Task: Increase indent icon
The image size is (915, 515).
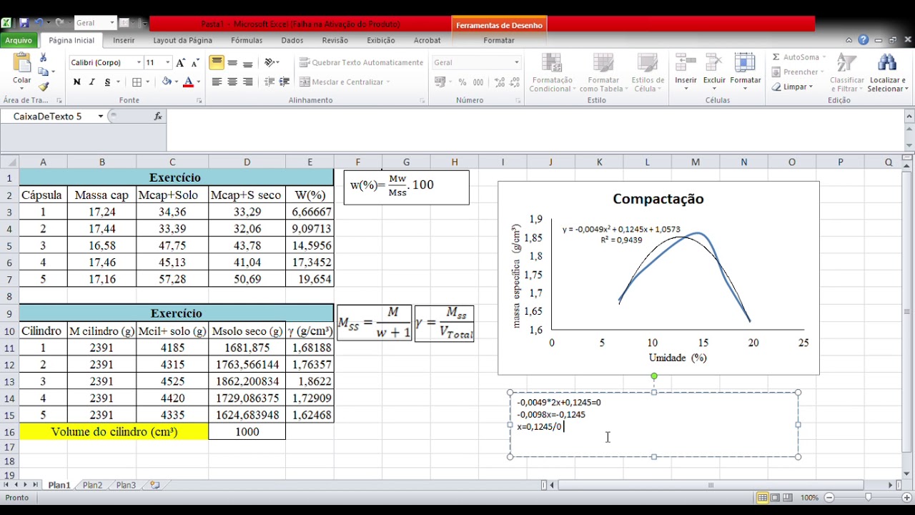Action: point(284,82)
